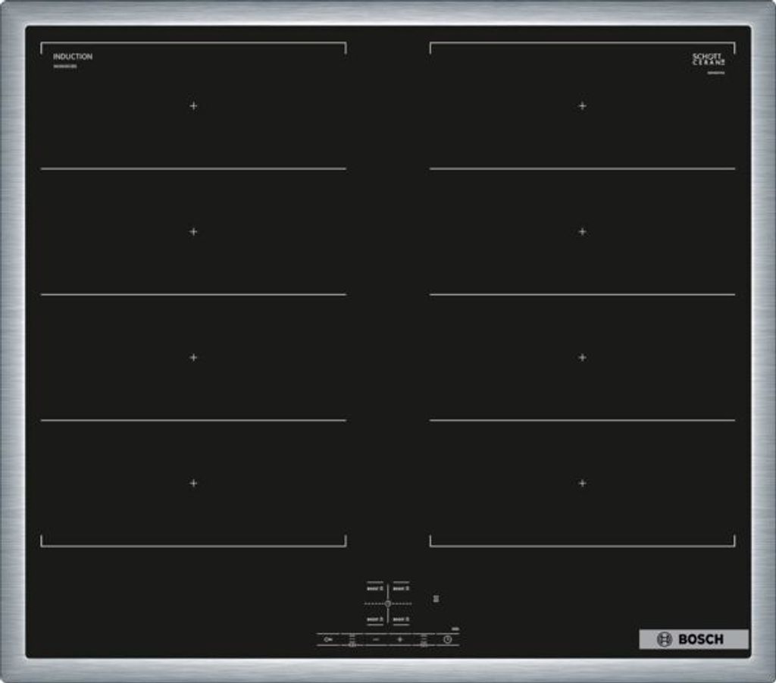Select the rear-left zone display in the controls

(375, 587)
